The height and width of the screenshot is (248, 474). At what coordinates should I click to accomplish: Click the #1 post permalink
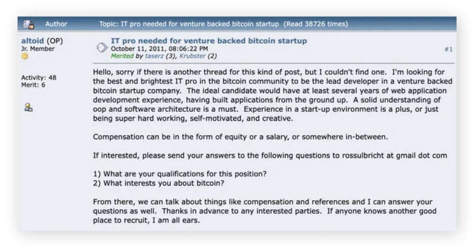(449, 49)
